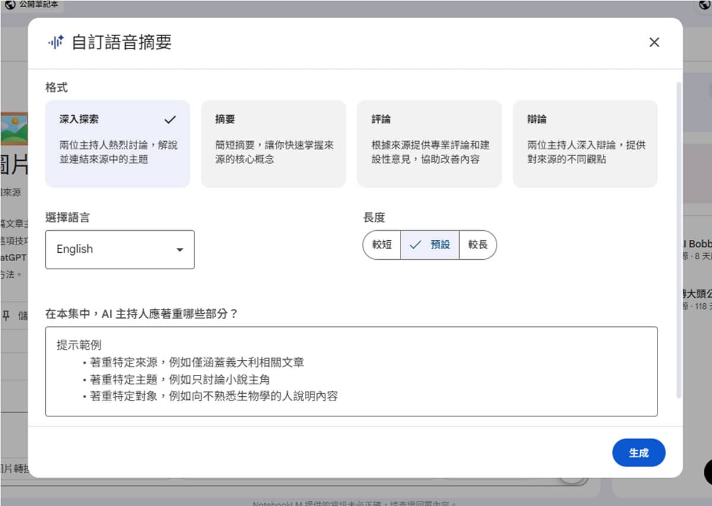Screen dimensions: 712x506
Task: Click the landscape picture icon behind the dialog
Action: tap(14, 129)
